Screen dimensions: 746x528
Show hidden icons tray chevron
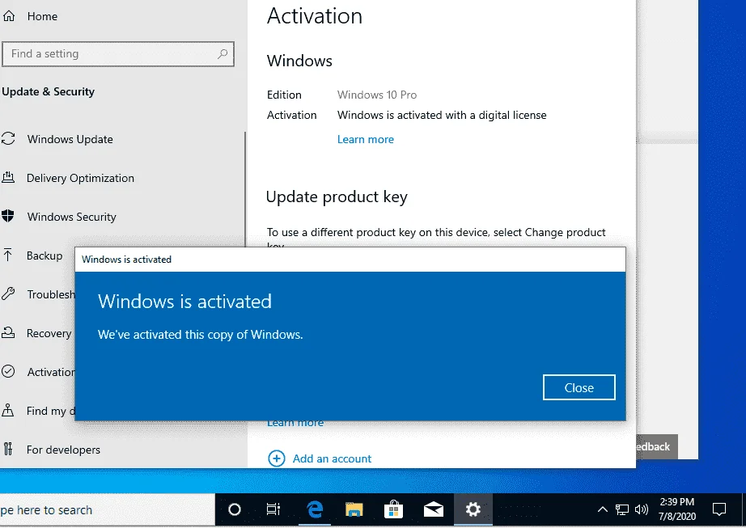(602, 509)
